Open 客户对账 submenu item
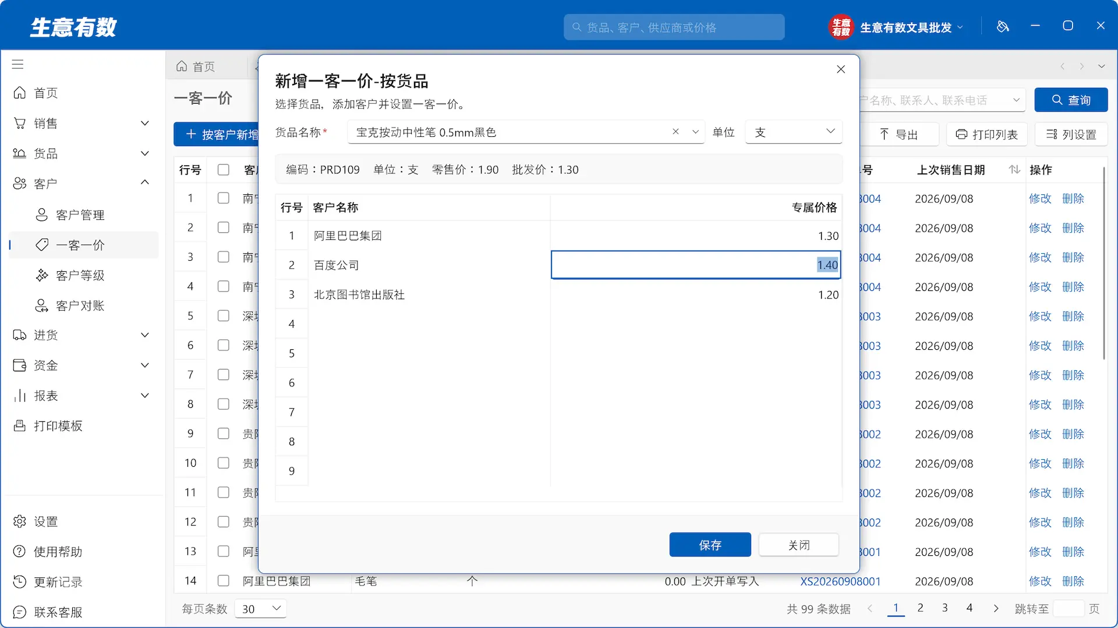This screenshot has width=1118, height=628. [x=80, y=306]
